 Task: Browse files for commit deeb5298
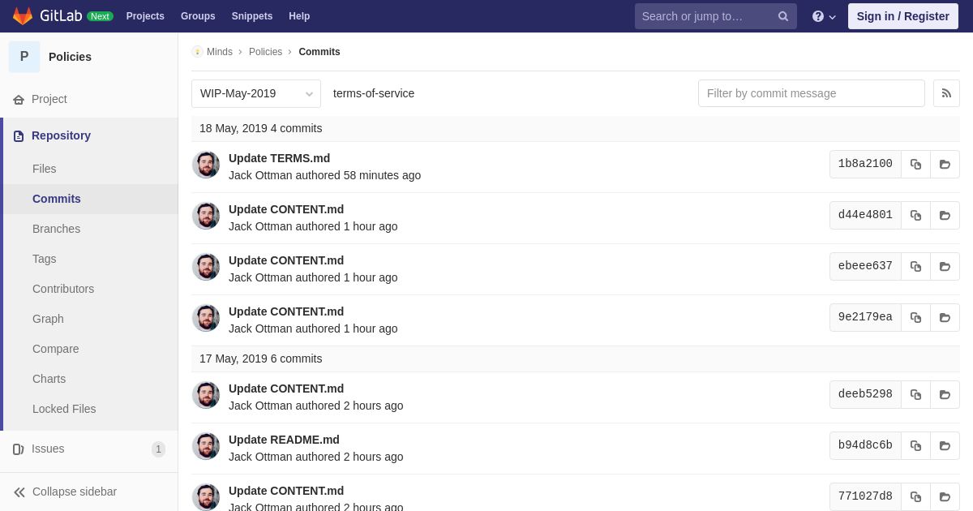(945, 394)
